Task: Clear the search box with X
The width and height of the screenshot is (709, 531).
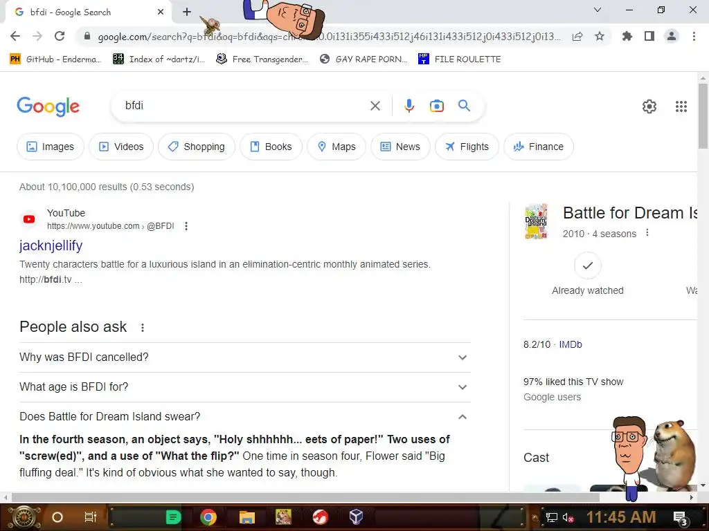Action: click(375, 106)
